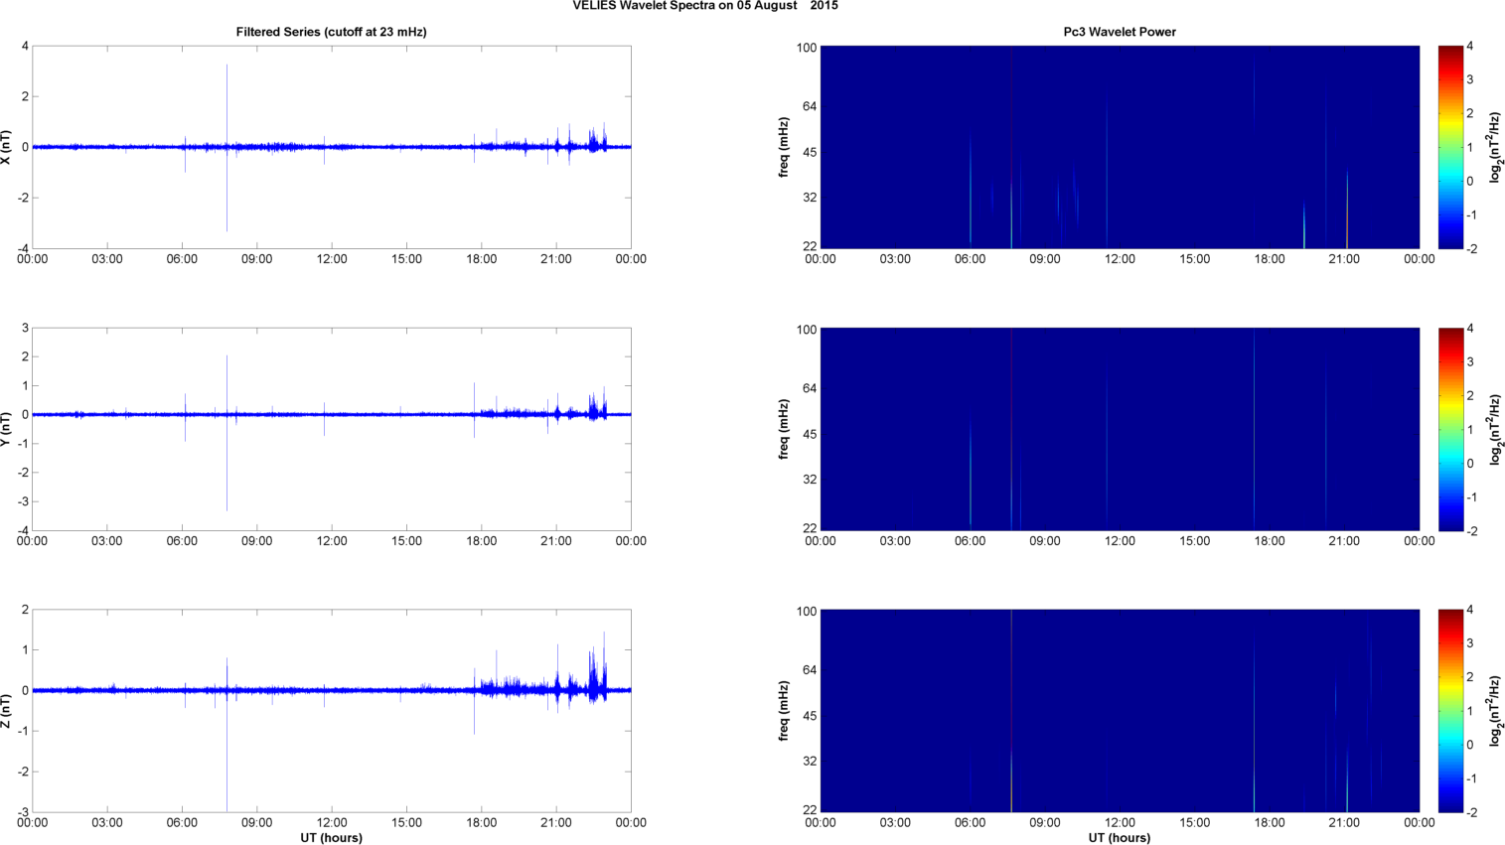Pick the bottom wavelet plot colorbar
1505x845 pixels.
(x=1450, y=711)
